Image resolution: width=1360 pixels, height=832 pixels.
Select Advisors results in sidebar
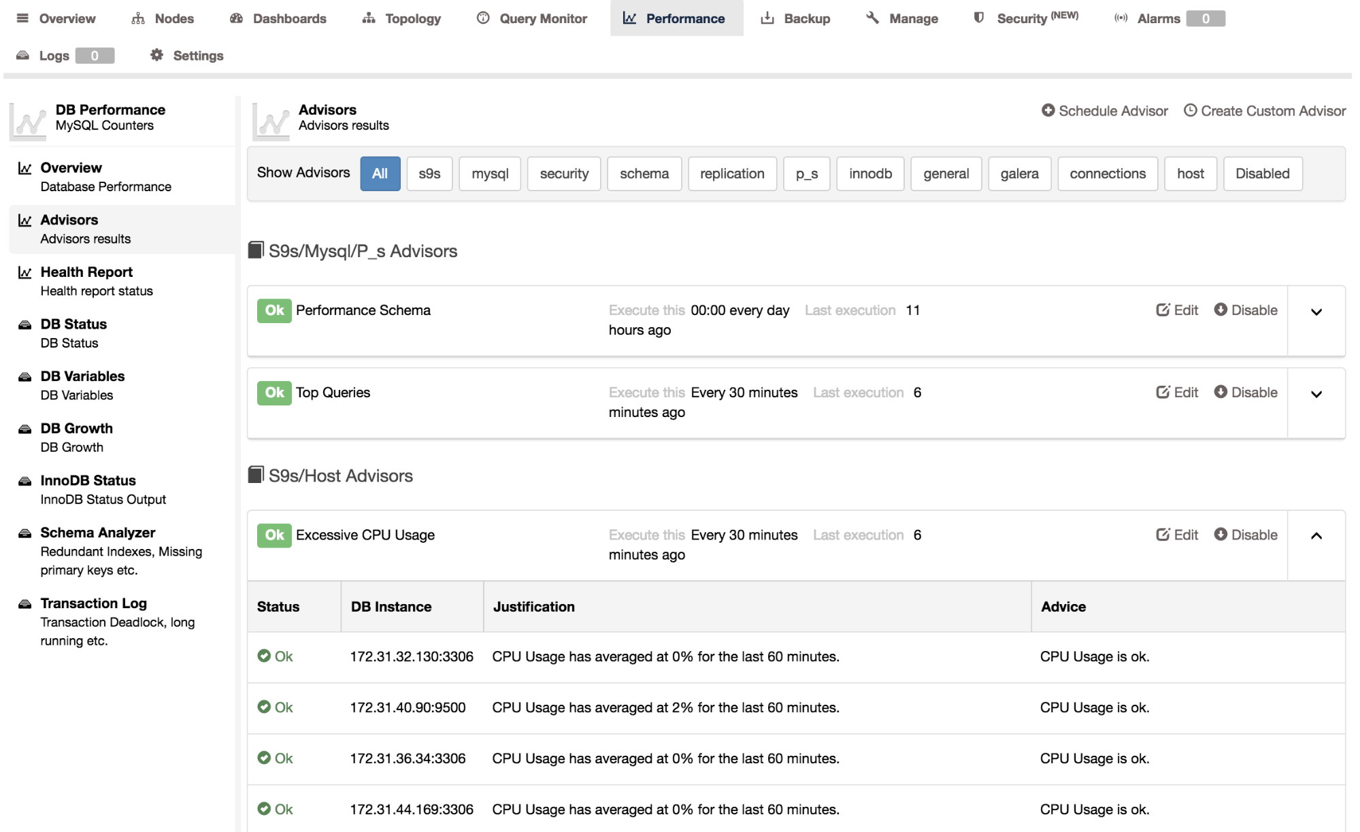(122, 229)
